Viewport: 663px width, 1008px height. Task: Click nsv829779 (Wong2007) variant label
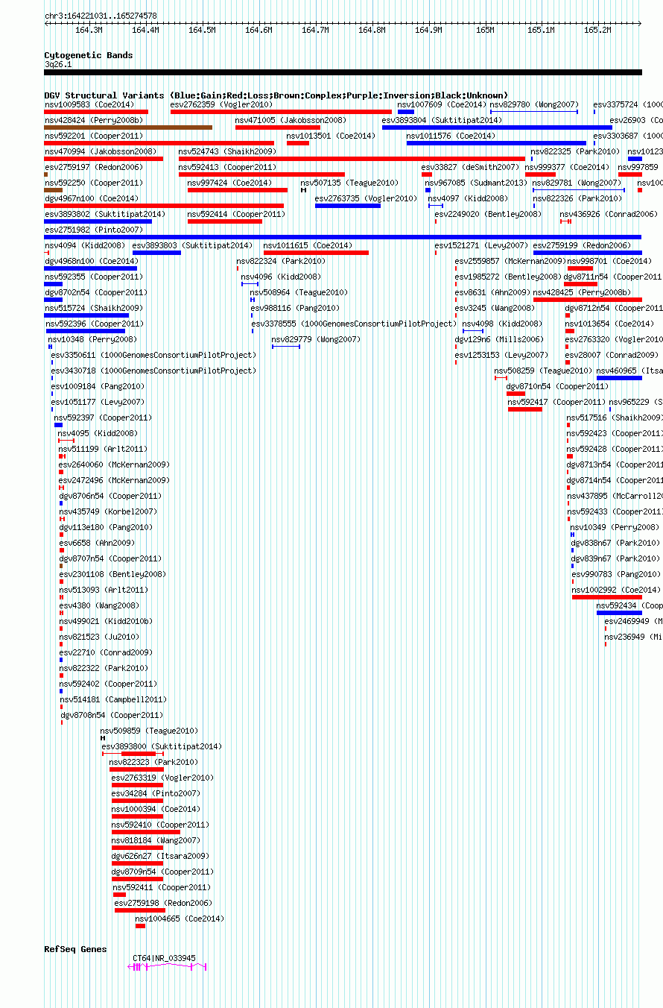pyautogui.click(x=316, y=339)
